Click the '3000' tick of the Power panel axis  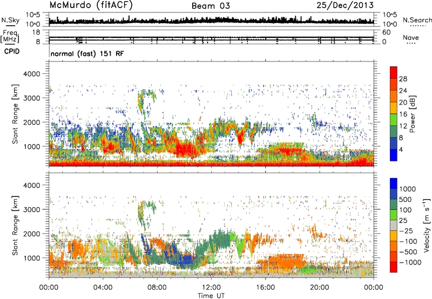tap(31, 98)
